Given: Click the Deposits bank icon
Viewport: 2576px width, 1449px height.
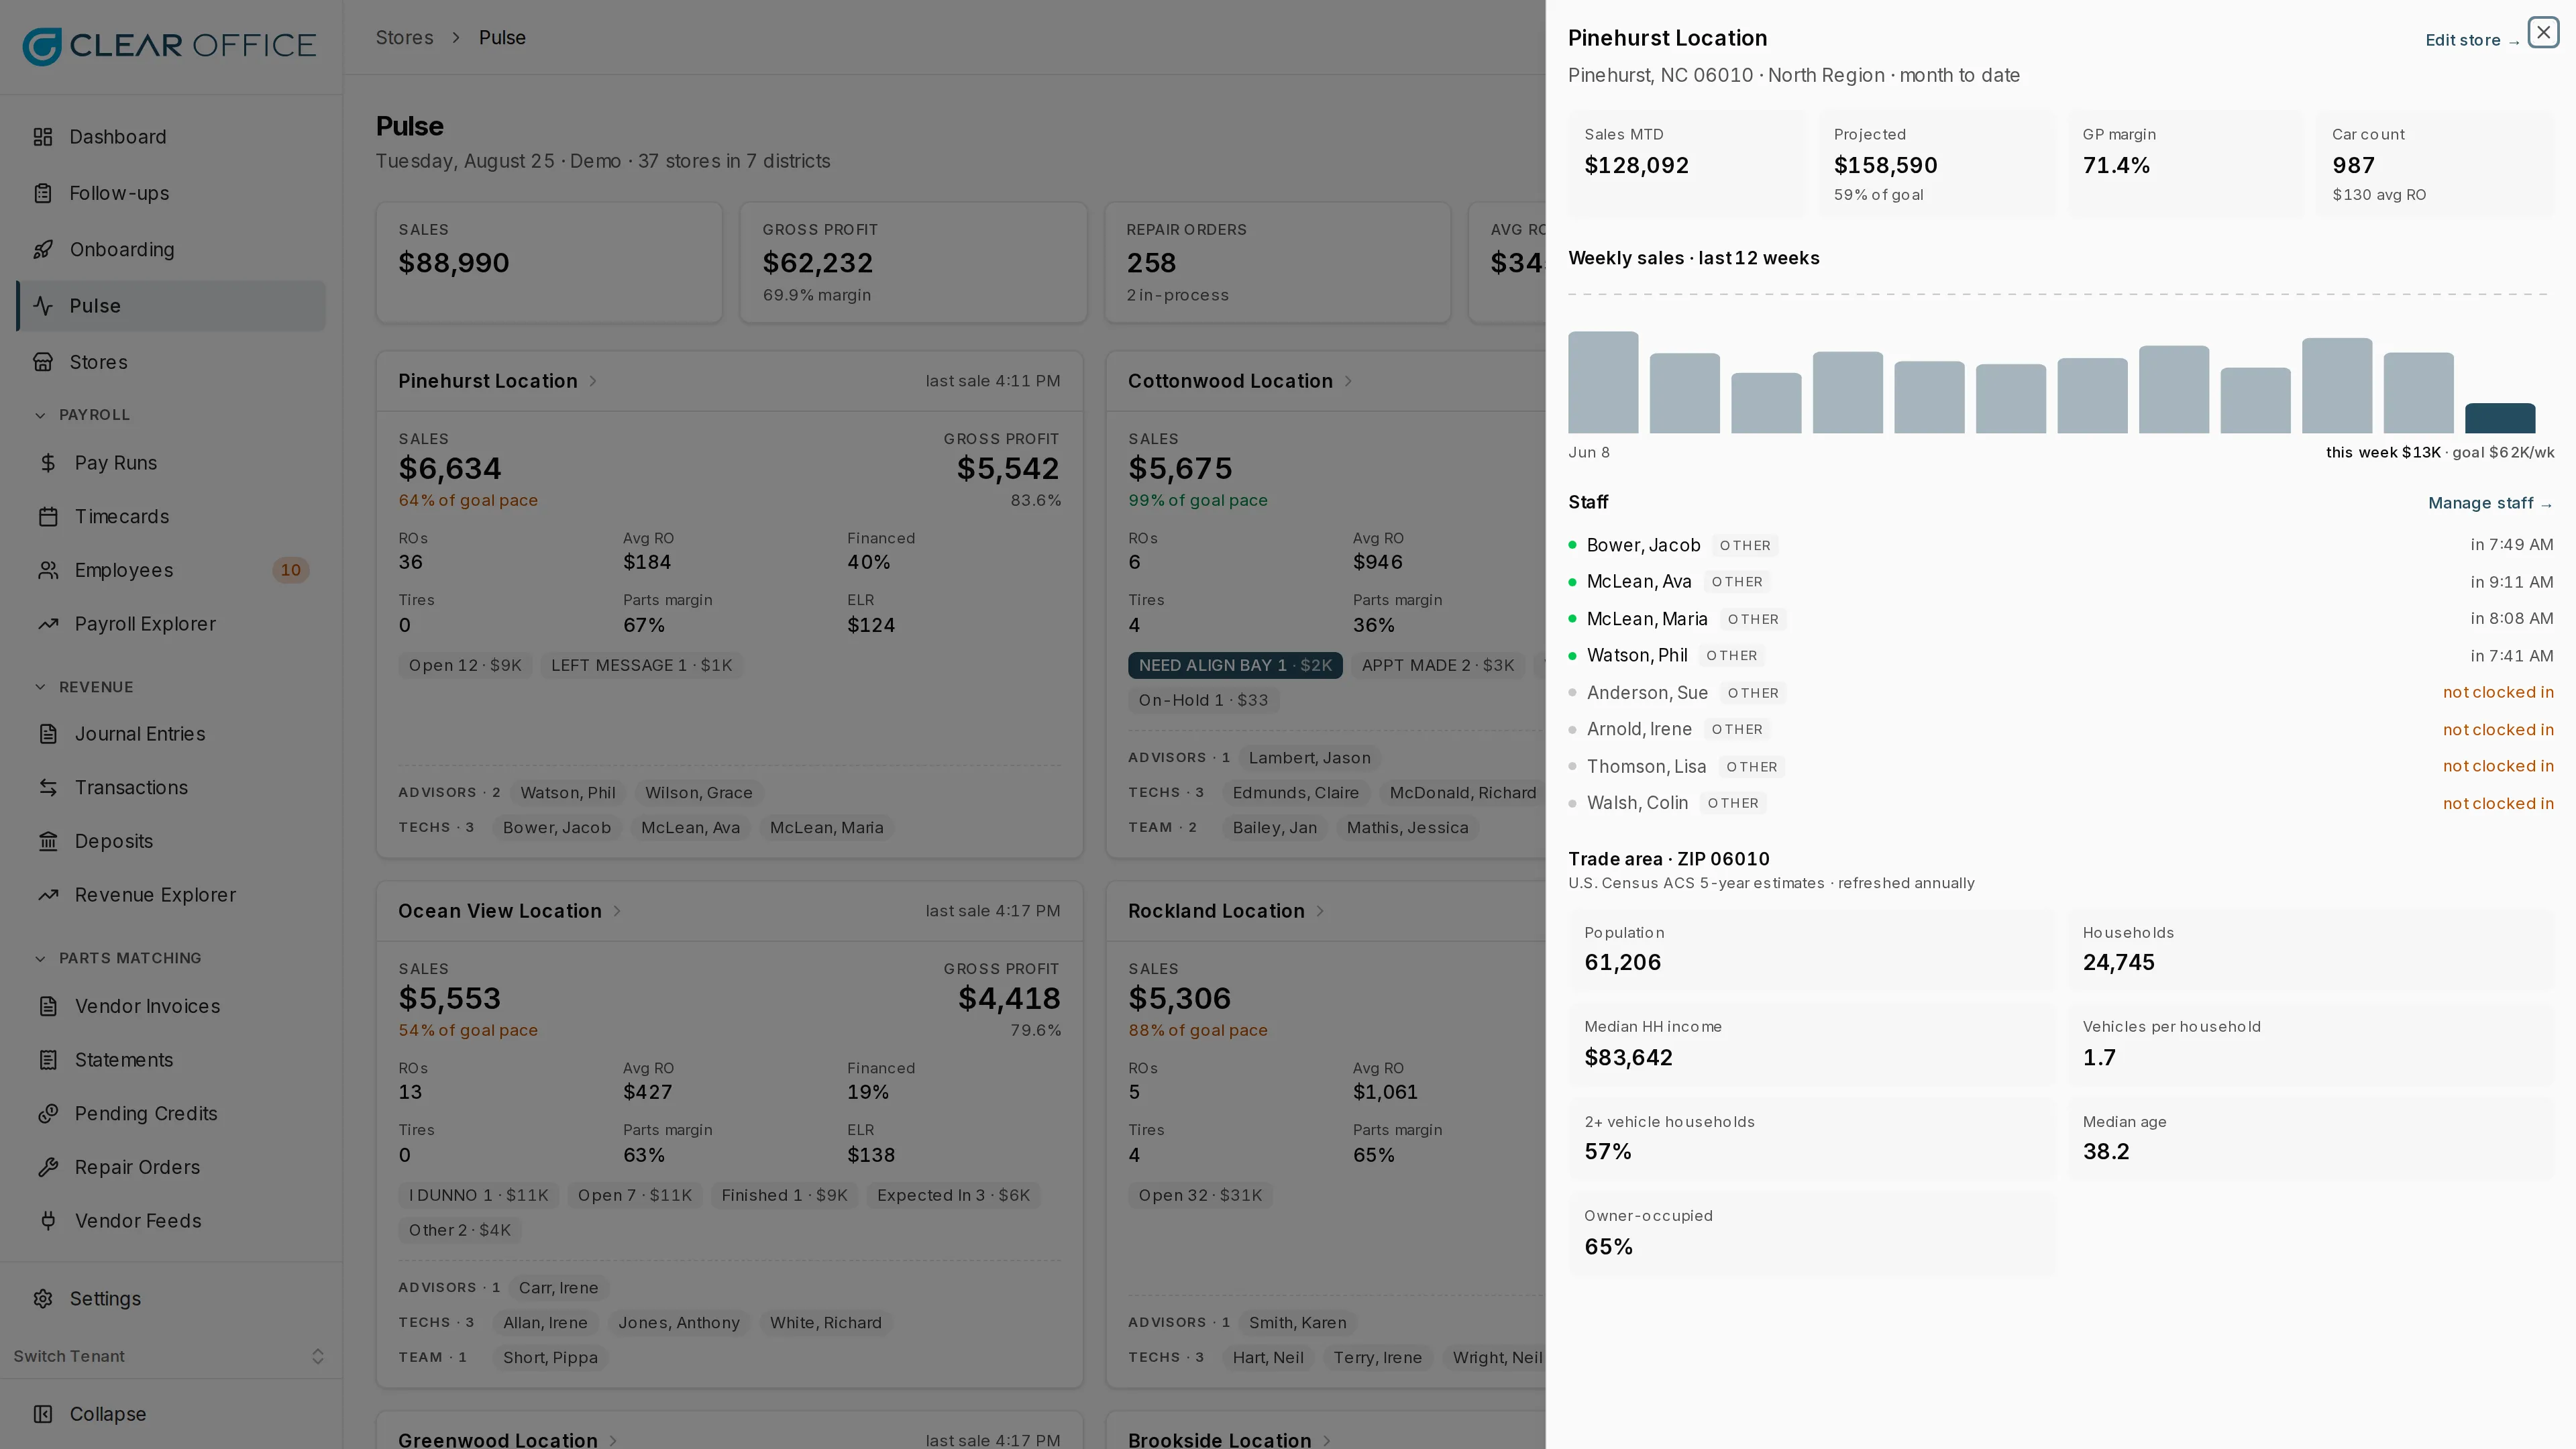Looking at the screenshot, I should [x=48, y=841].
